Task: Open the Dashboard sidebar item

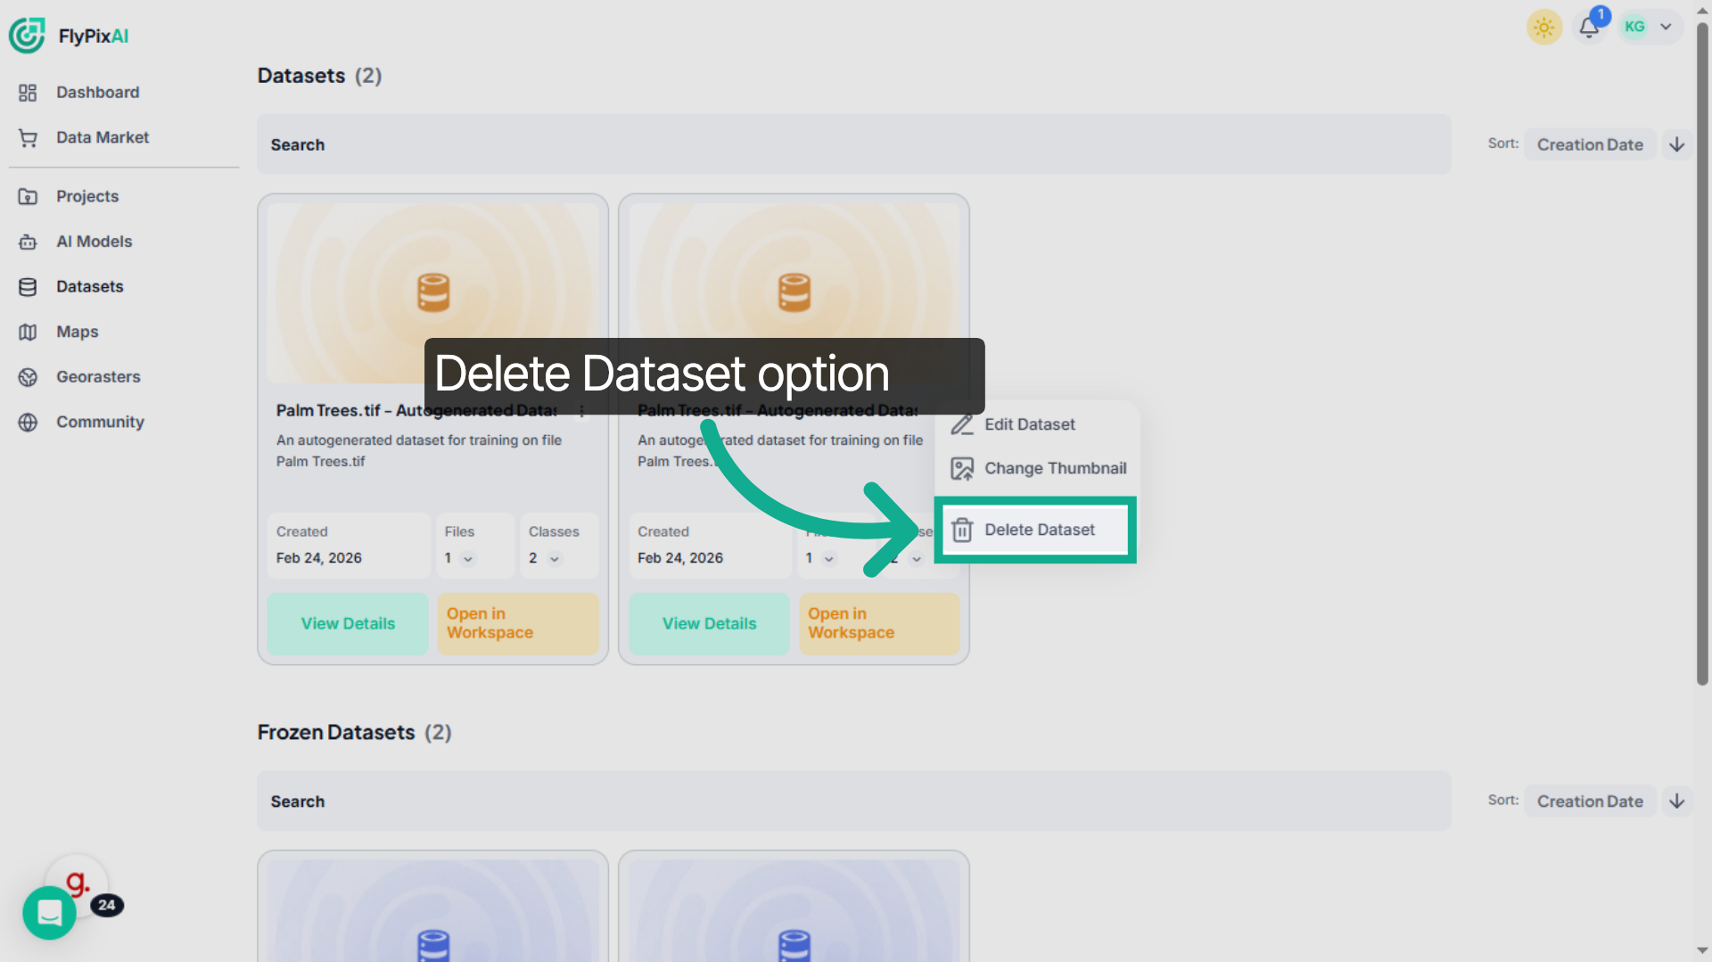Action: (x=97, y=93)
